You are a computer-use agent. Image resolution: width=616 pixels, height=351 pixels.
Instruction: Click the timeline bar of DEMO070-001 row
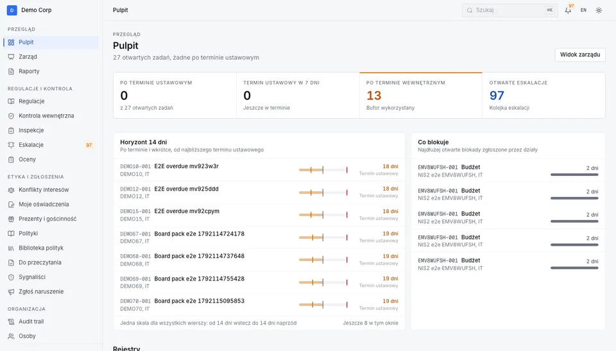click(323, 305)
